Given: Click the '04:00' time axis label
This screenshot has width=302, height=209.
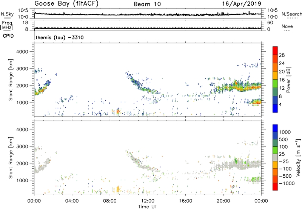Looking at the screenshot, I should click(x=72, y=201).
